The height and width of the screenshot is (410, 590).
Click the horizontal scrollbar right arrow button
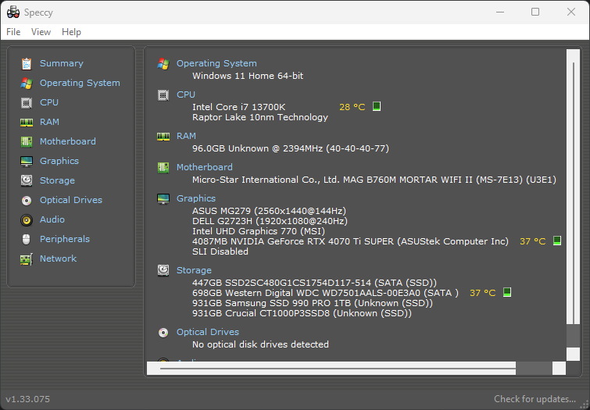[x=560, y=369]
